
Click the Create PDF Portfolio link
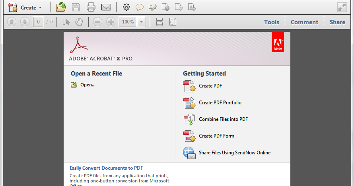click(220, 103)
